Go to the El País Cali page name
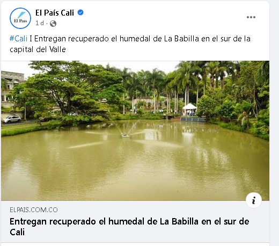279x246 pixels. (x=55, y=13)
